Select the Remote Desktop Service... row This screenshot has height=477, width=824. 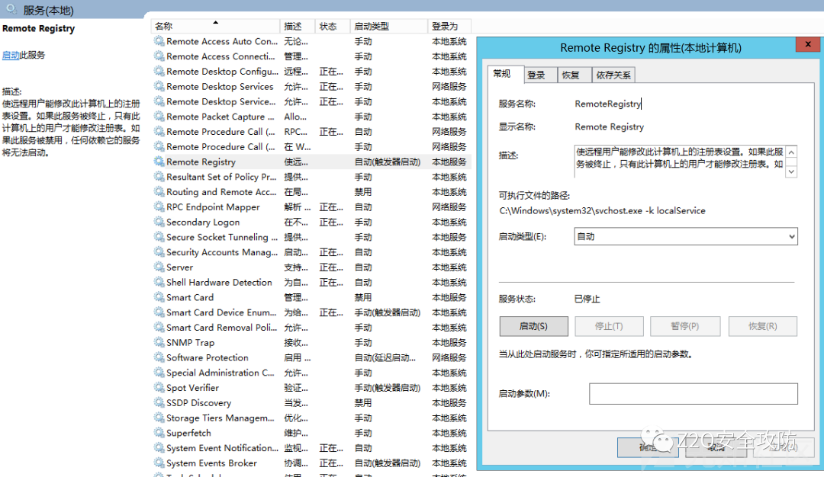pyautogui.click(x=311, y=102)
